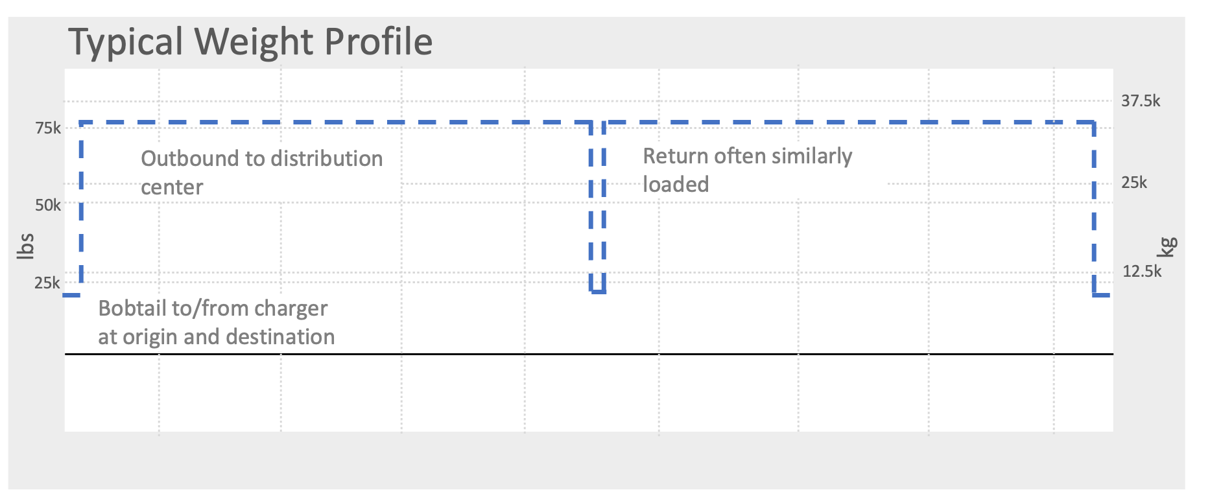1221x490 pixels.
Task: Click the short bobtail segment at chart end
Action: pos(1102,295)
